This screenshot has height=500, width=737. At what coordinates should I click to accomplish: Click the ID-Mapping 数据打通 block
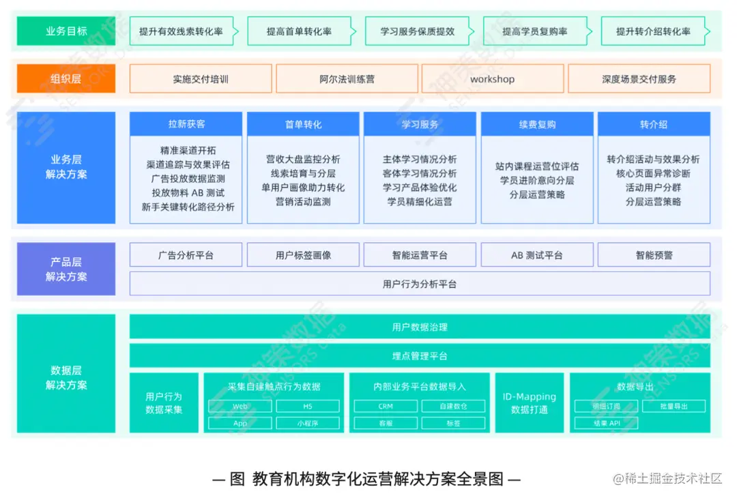tap(530, 402)
